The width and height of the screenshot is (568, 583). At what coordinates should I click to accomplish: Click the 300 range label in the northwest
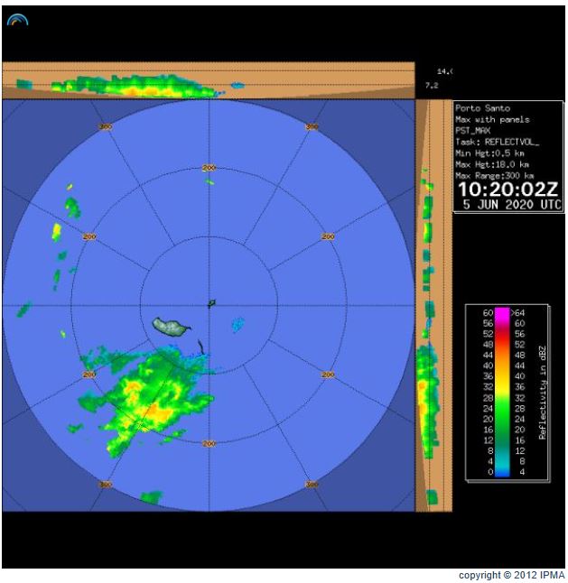click(x=106, y=126)
